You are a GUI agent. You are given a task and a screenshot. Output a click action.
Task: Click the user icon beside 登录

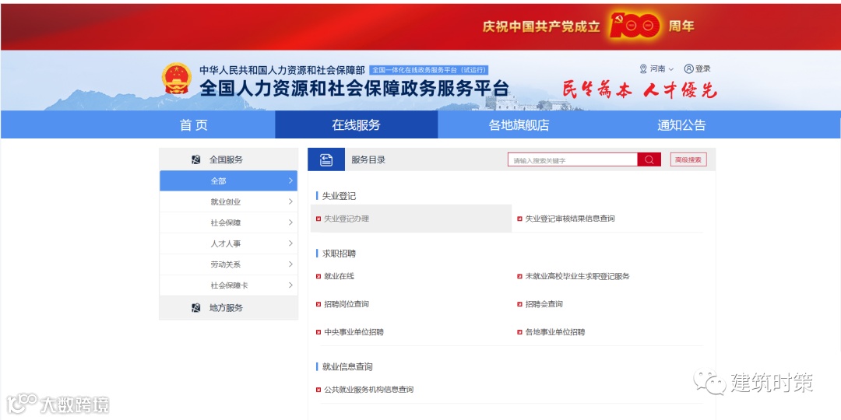688,68
